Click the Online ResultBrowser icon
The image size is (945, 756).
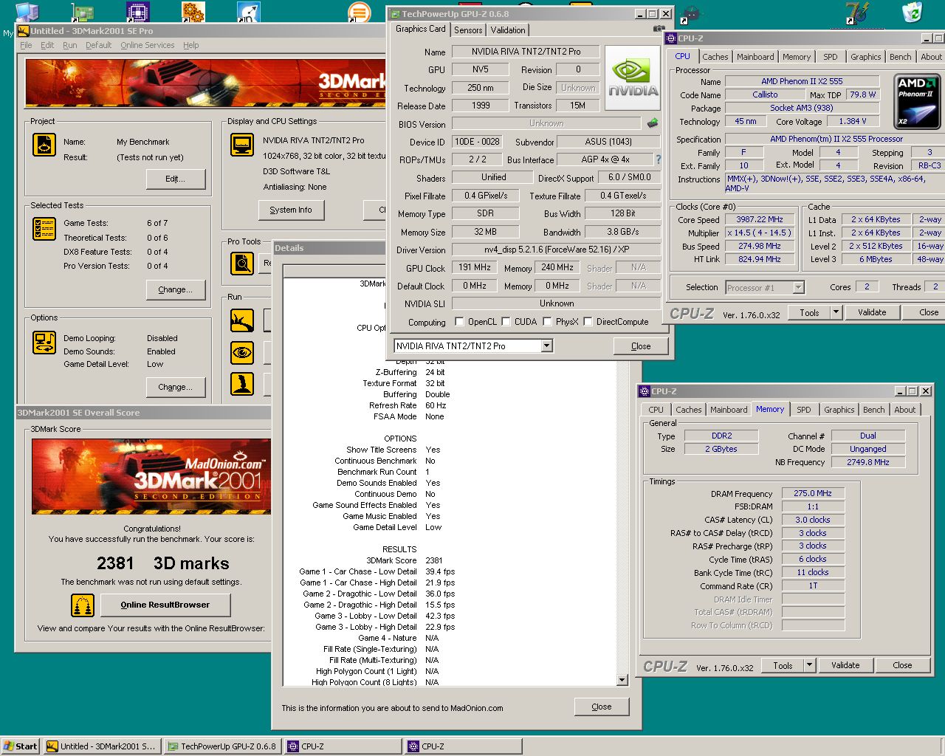click(83, 605)
